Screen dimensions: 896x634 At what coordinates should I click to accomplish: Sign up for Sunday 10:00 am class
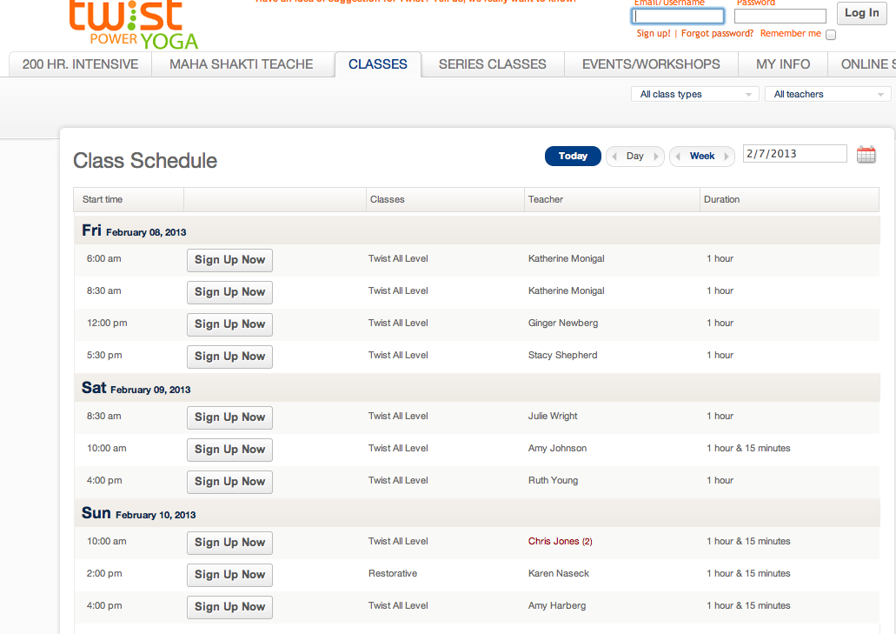click(229, 543)
